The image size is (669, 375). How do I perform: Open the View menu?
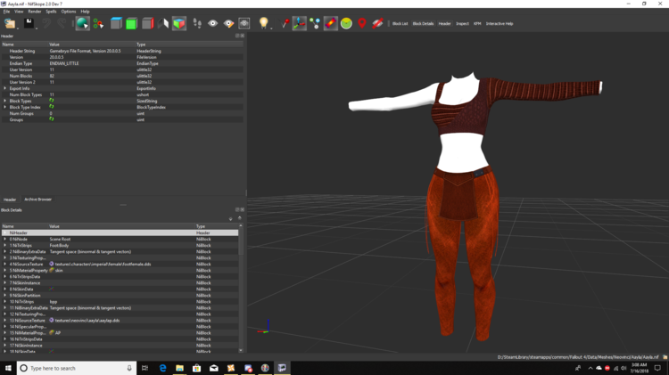tap(19, 12)
